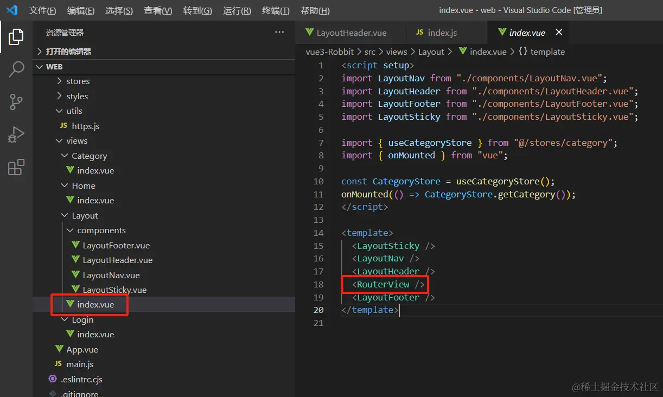The width and height of the screenshot is (663, 397).
Task: Open main.js in the file tree
Action: [80, 364]
